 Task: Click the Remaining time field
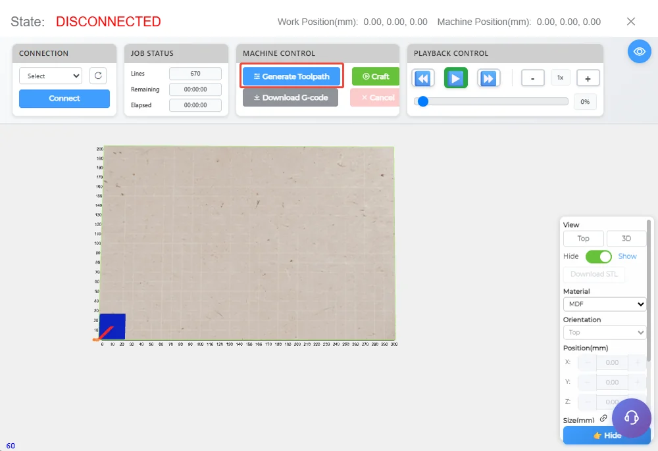[195, 89]
